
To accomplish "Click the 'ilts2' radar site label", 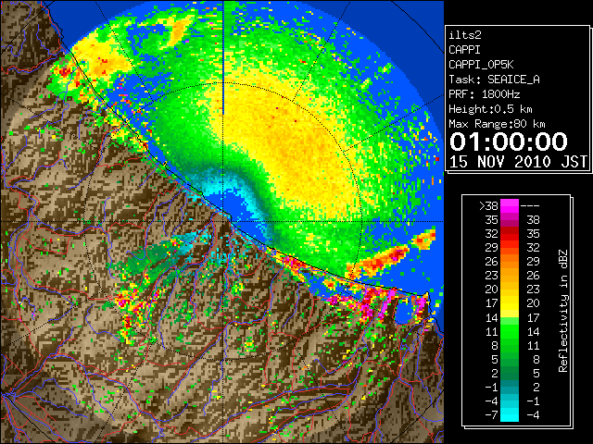I will pos(465,35).
